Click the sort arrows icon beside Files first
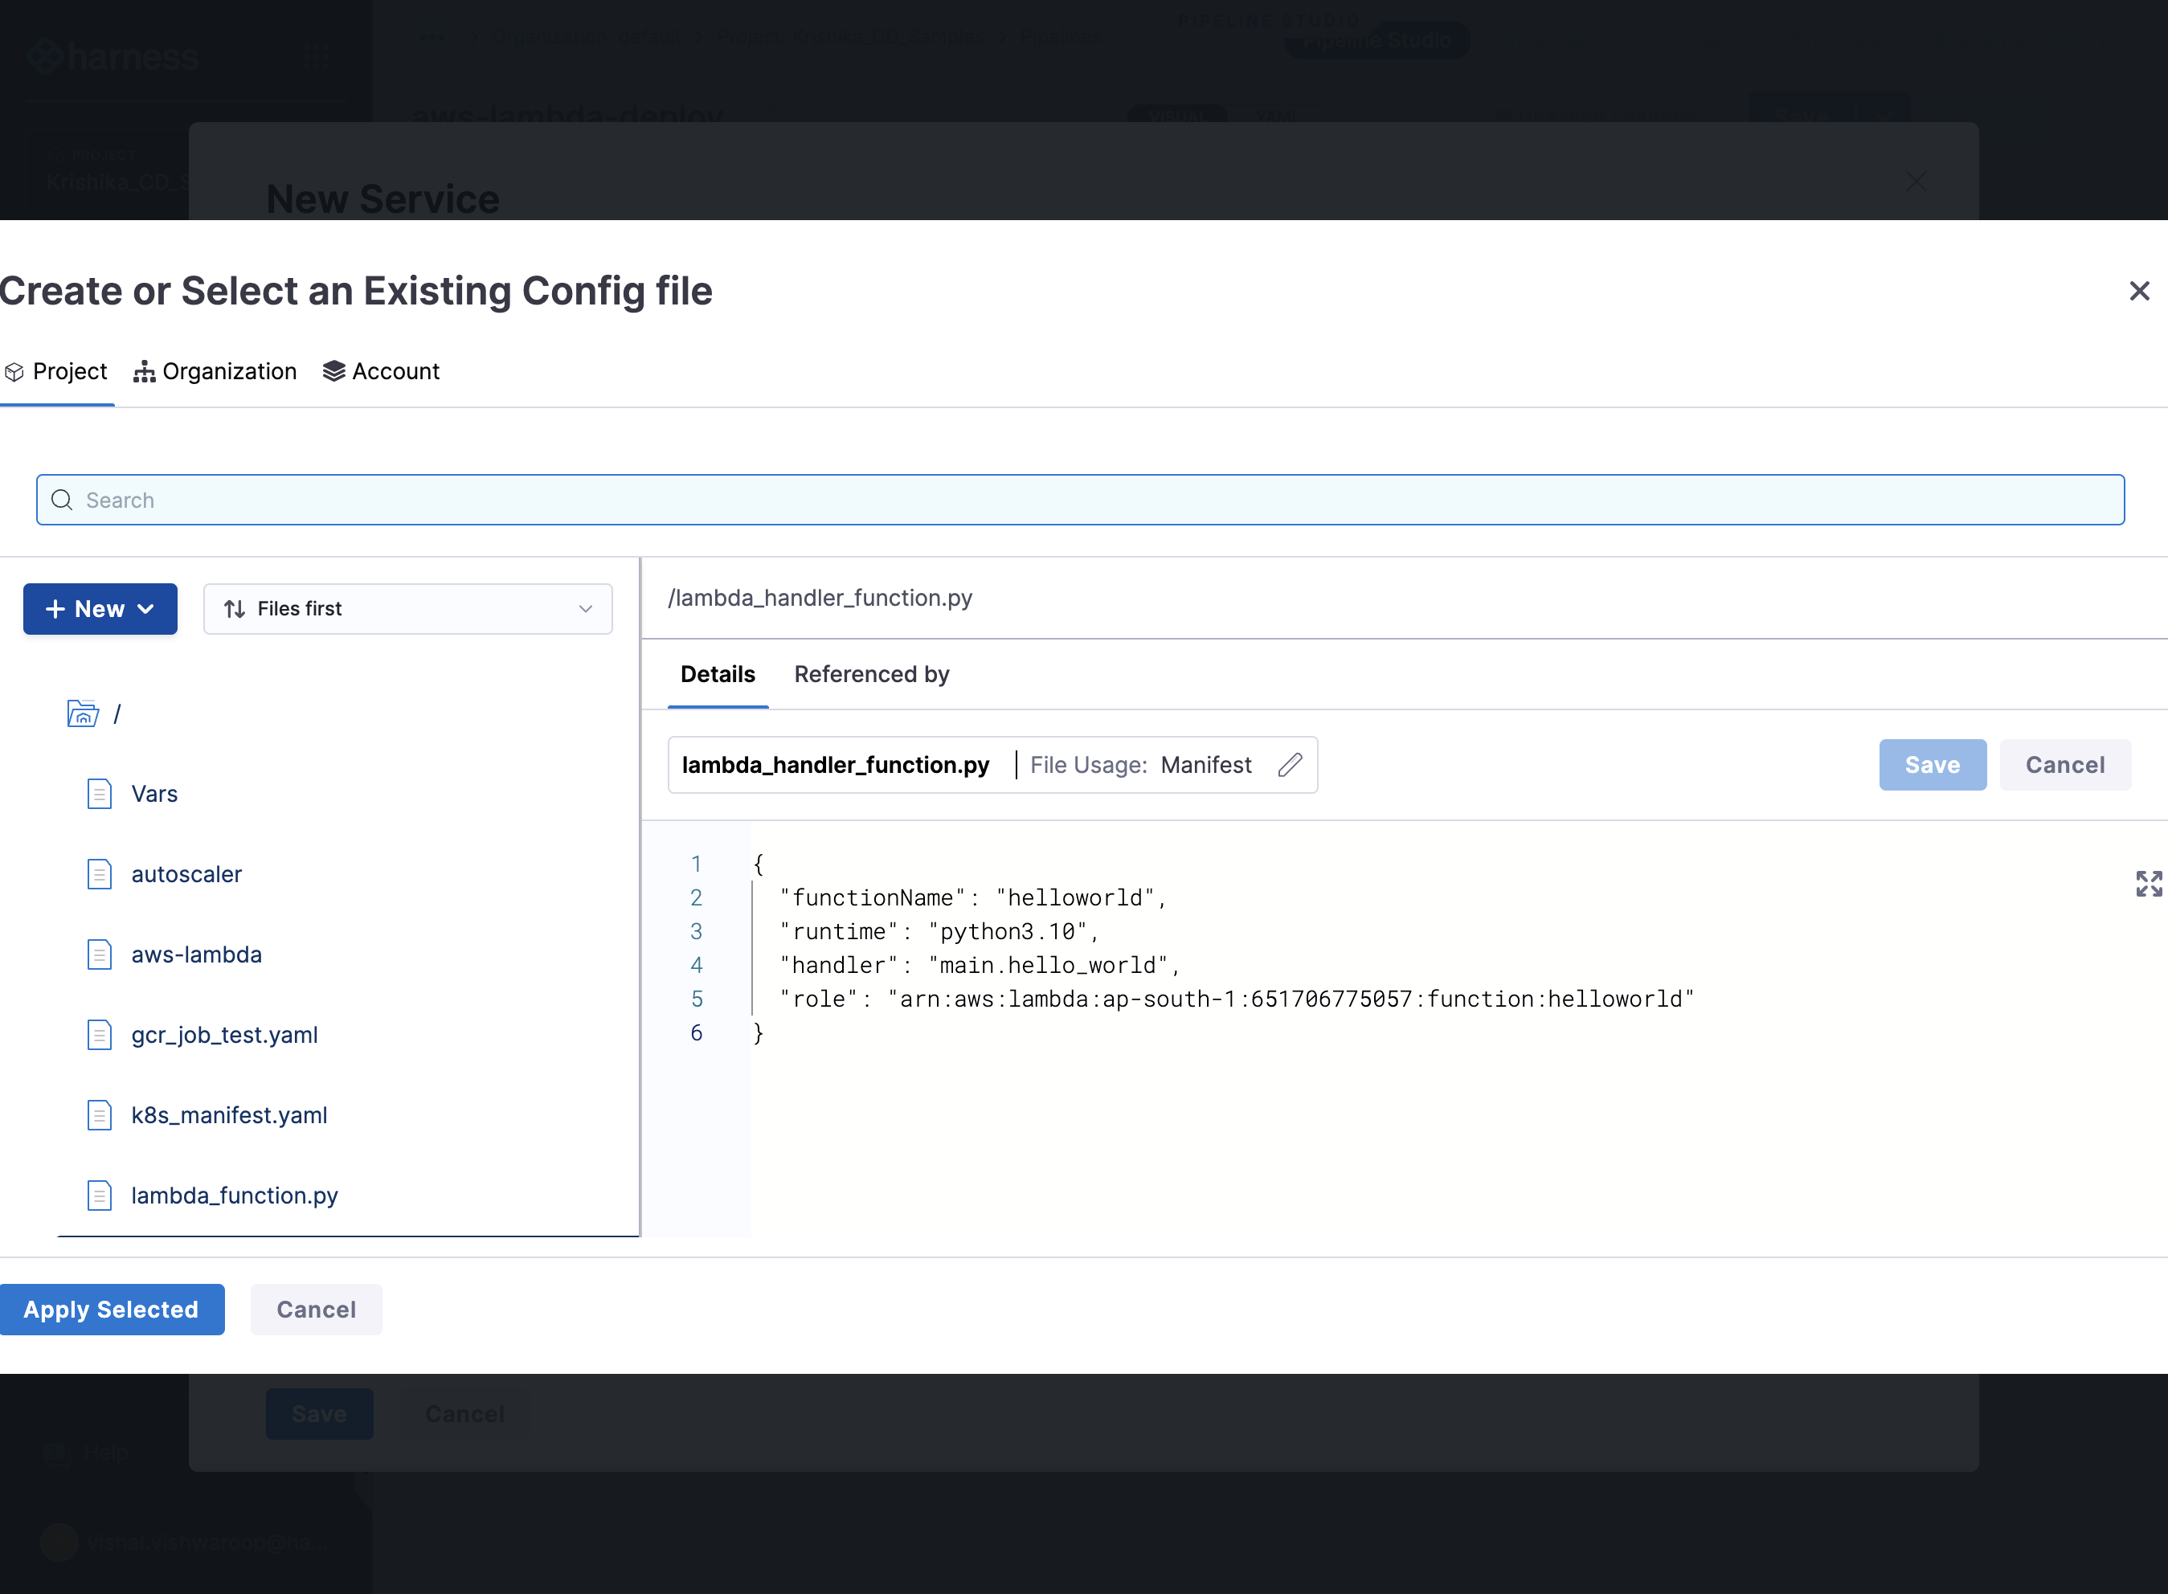This screenshot has width=2168, height=1594. pos(235,609)
